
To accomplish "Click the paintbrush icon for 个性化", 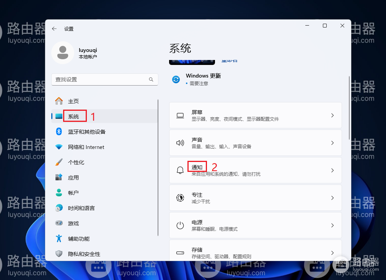I will point(59,162).
